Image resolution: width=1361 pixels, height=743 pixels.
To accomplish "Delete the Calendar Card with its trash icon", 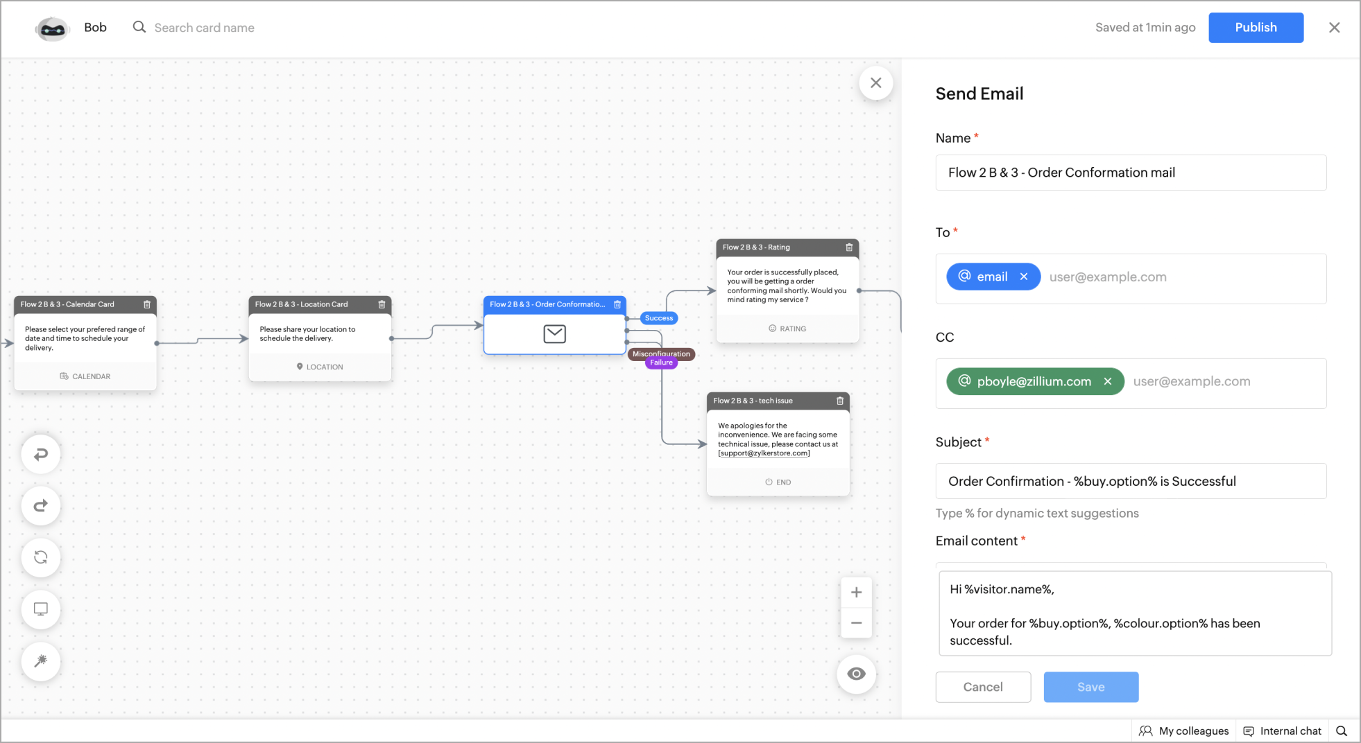I will tap(147, 304).
